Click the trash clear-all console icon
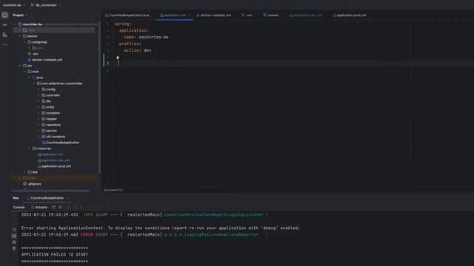Image resolution: width=474 pixels, height=266 pixels. pos(14,248)
